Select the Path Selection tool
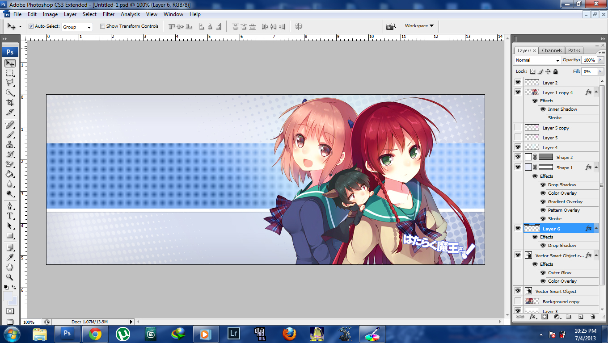The image size is (608, 343). point(10,226)
